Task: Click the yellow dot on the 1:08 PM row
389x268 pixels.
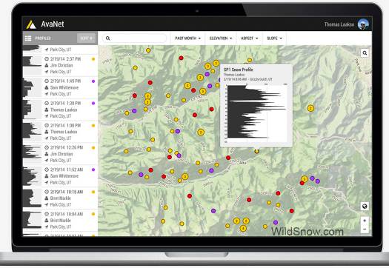Action: pos(93,125)
